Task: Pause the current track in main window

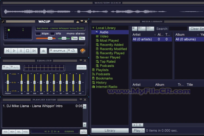Action: click(21, 51)
